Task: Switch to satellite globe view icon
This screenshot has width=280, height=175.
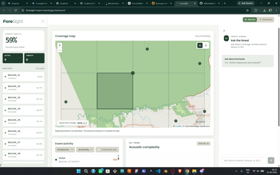Action: click(x=206, y=45)
